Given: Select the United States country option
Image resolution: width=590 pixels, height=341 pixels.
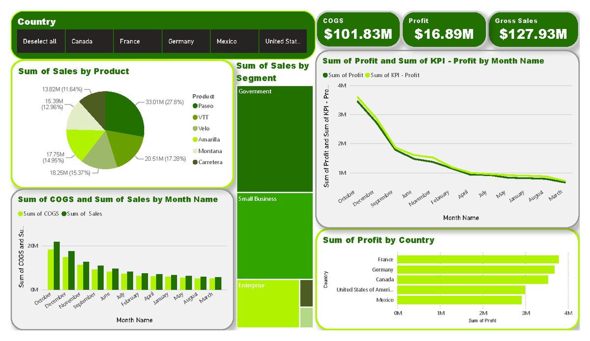Looking at the screenshot, I should [283, 41].
